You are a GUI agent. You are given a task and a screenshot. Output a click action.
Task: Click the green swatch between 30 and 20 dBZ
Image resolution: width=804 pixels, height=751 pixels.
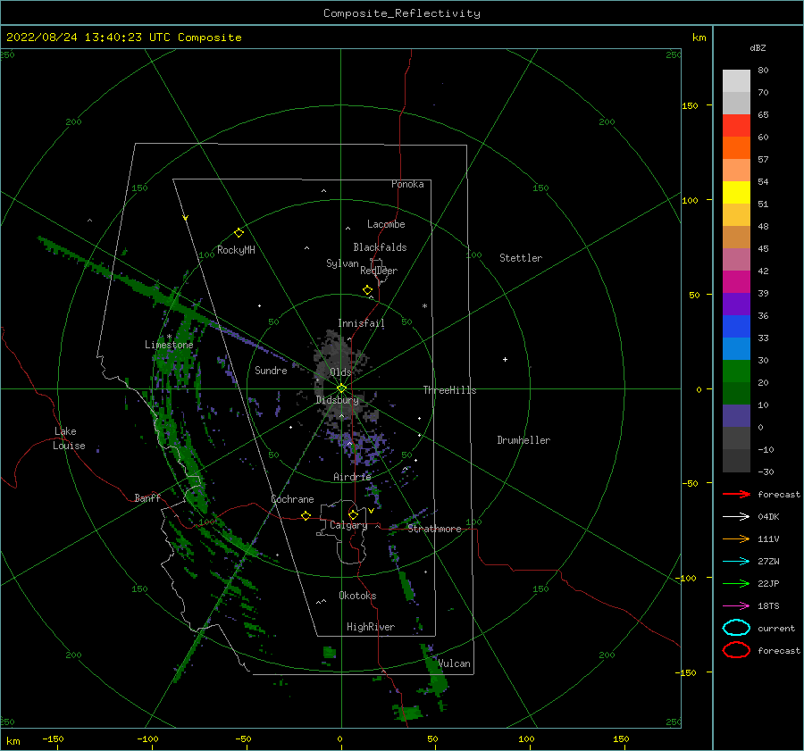coord(736,371)
